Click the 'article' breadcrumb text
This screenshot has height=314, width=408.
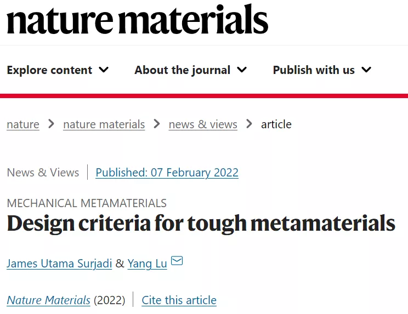pos(276,124)
